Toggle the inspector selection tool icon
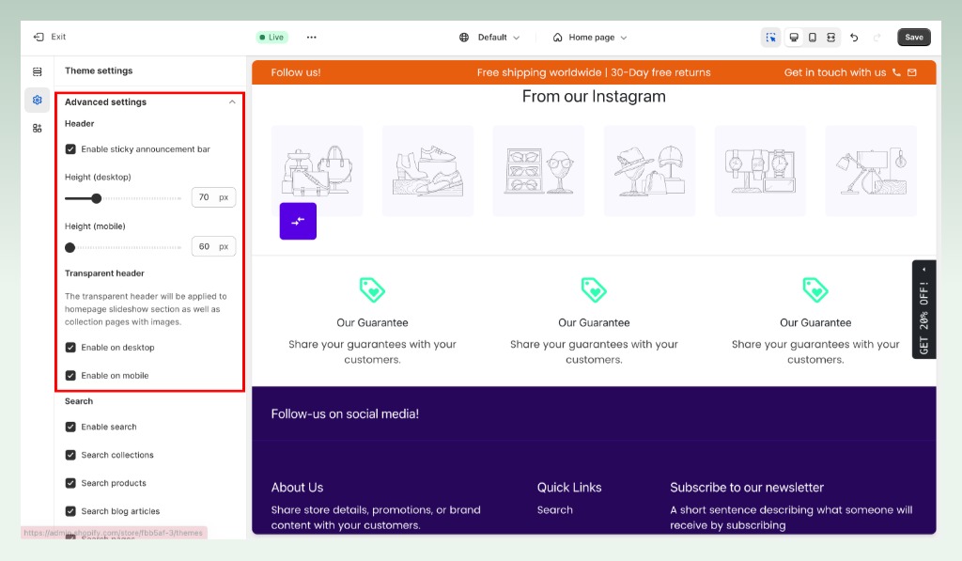Screen dimensions: 962x561 771,38
